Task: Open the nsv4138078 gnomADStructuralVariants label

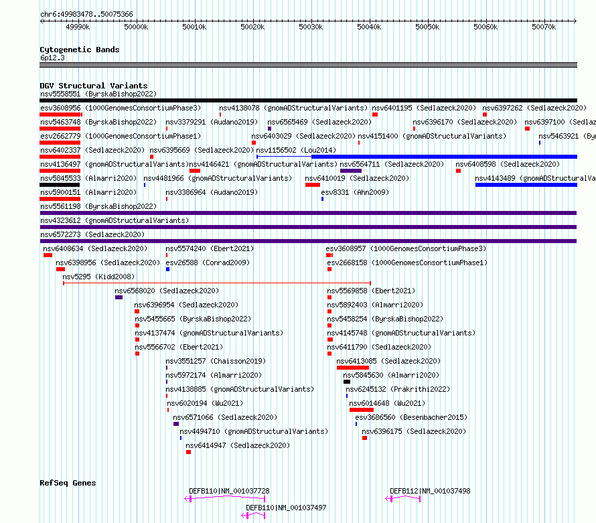Action: [x=293, y=108]
